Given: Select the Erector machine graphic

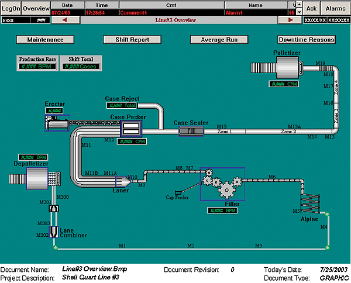Looking at the screenshot, I should click(56, 123).
